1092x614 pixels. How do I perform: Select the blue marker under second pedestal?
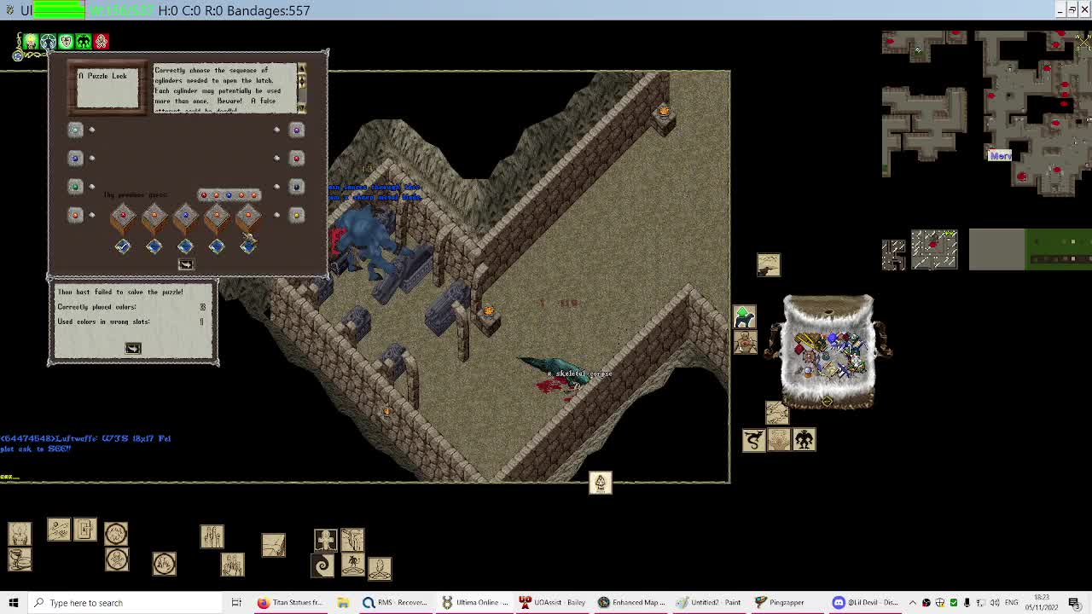pyautogui.click(x=154, y=246)
